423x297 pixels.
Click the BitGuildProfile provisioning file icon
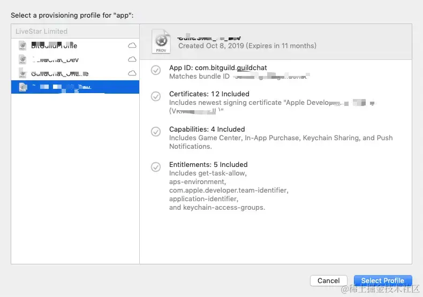tap(22, 45)
